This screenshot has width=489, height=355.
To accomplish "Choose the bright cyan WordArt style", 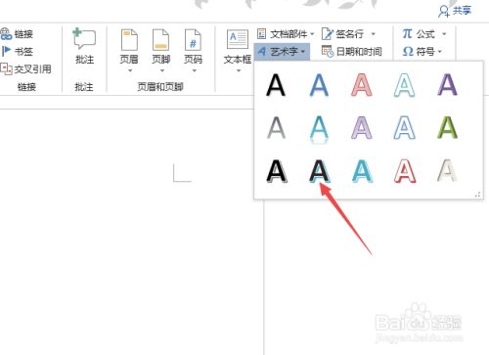I will point(362,170).
